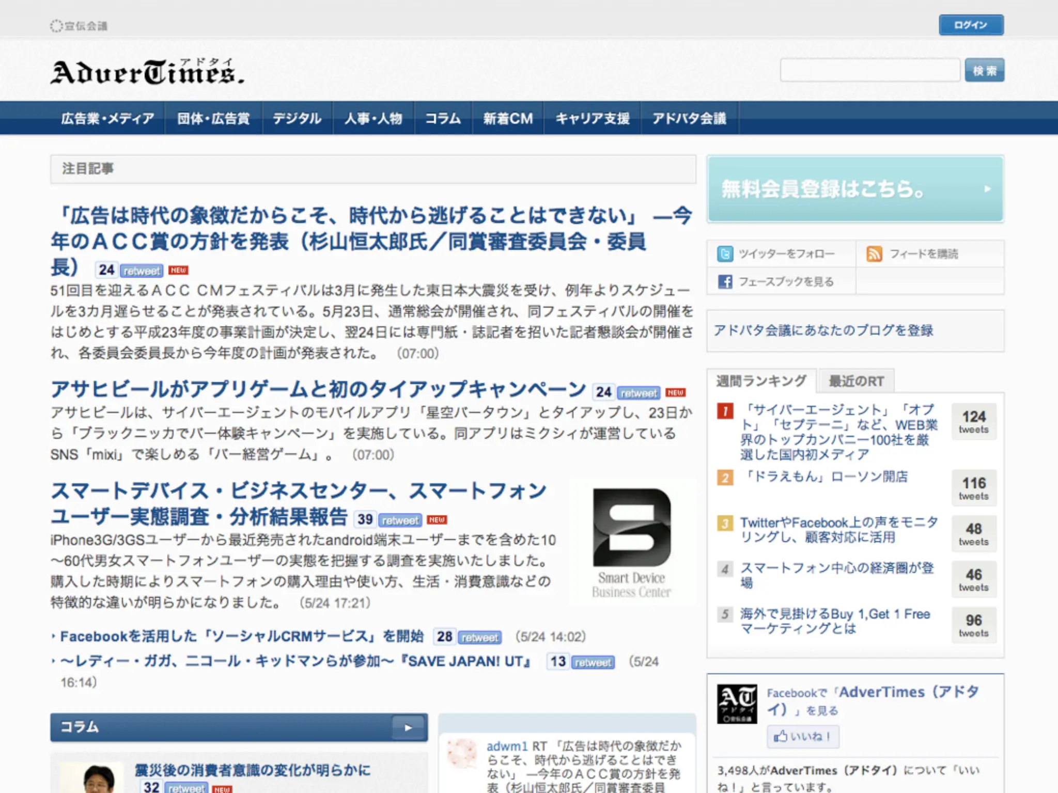Click ツイッターをフォロー link
1058x793 pixels.
pos(786,253)
